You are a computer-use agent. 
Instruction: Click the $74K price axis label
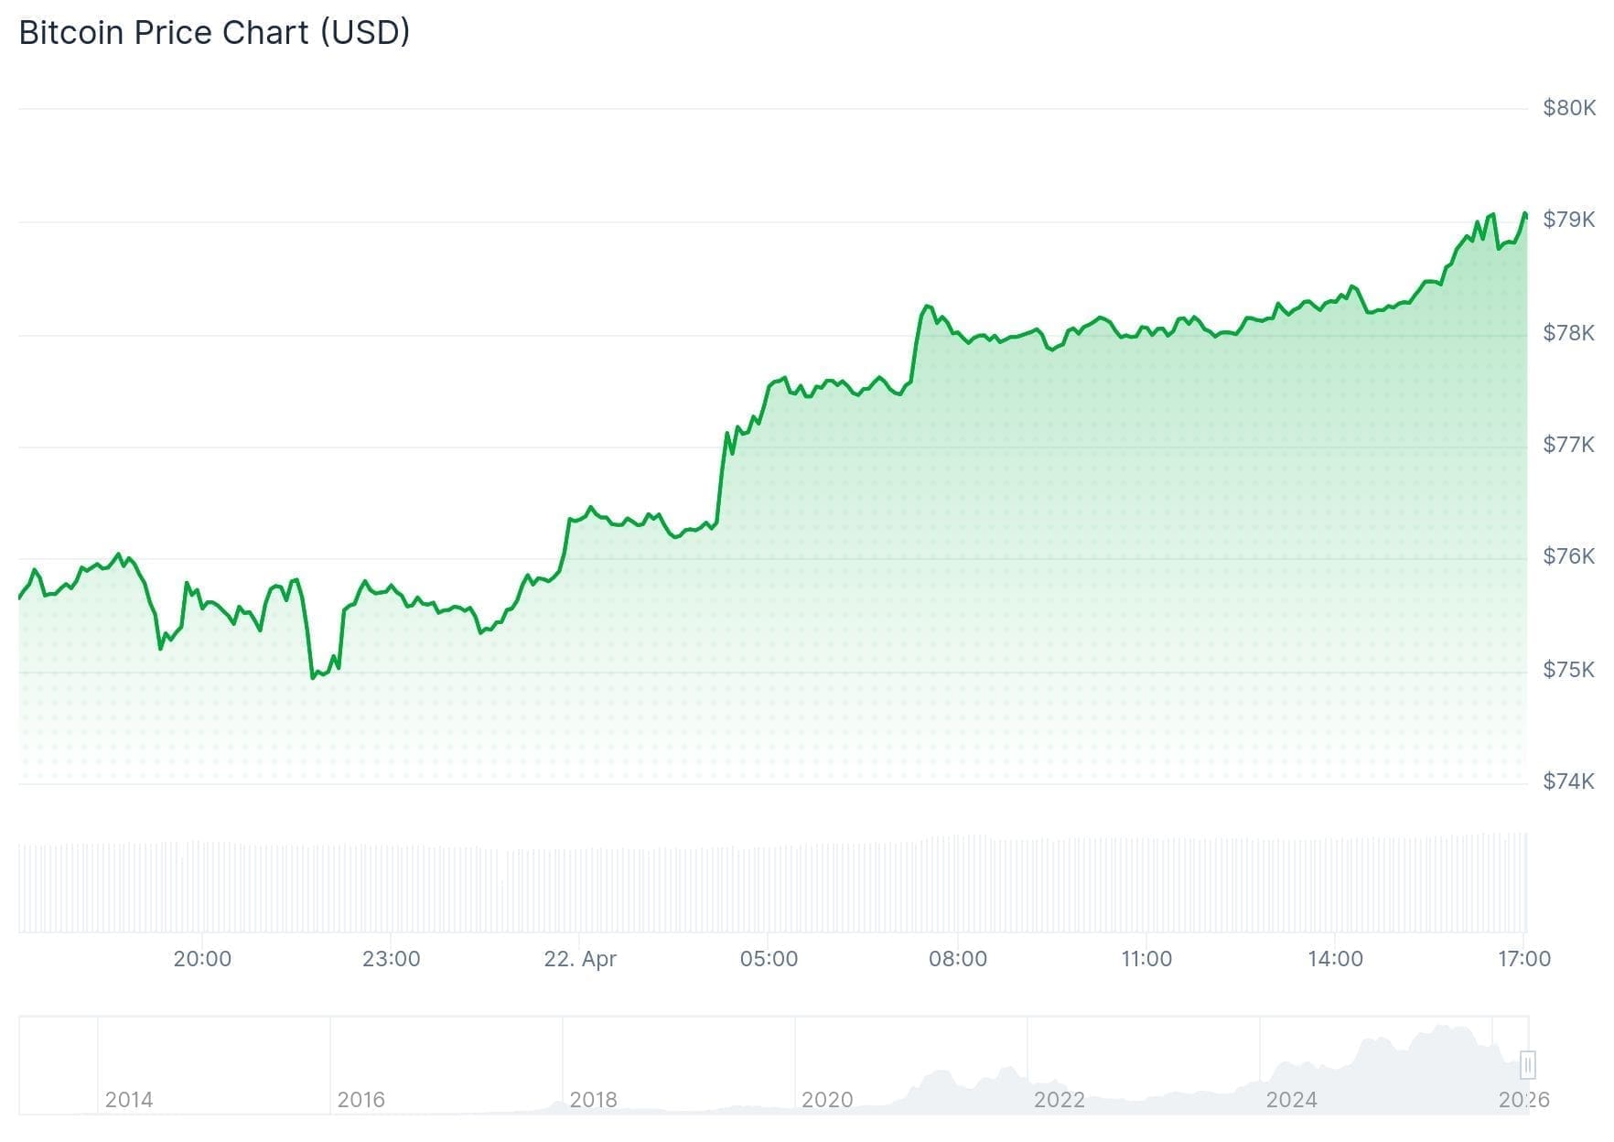[x=1568, y=781]
